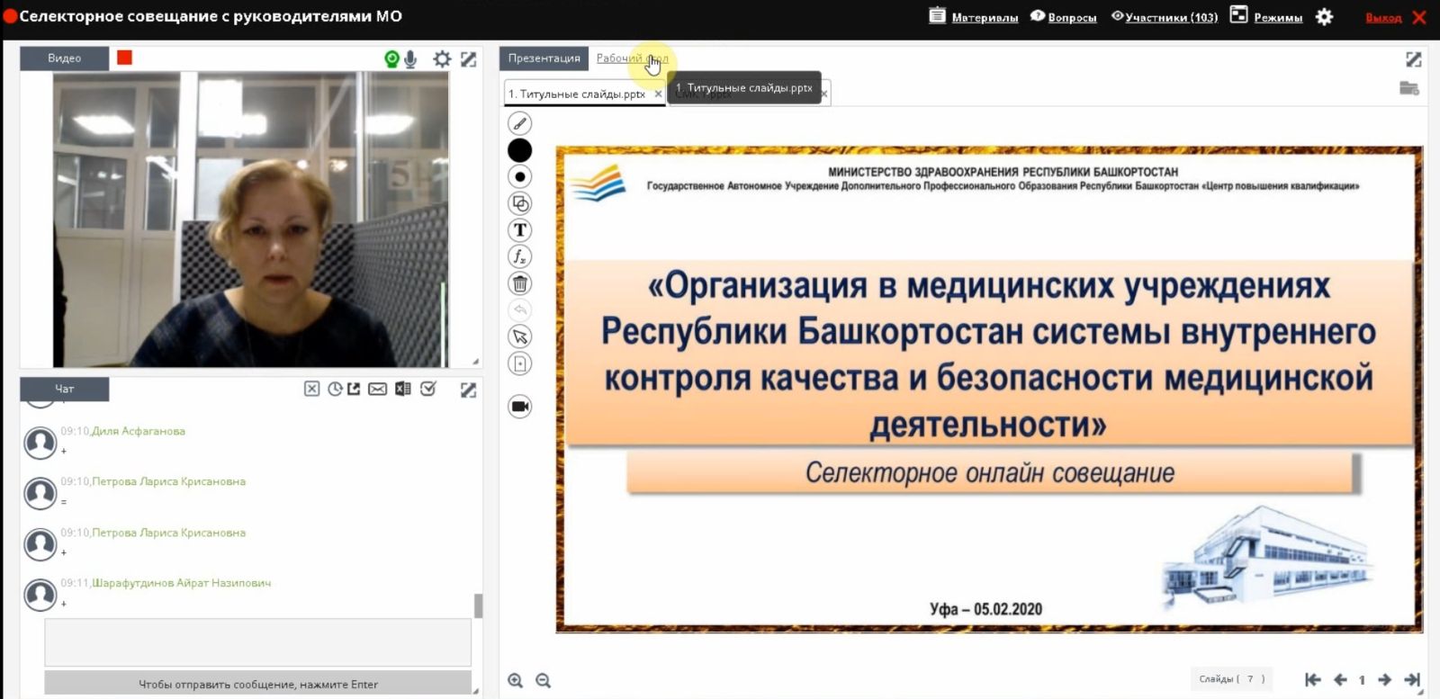Screen dimensions: 1440x699
Task: Click Диля Асфаганова chat name
Action: [139, 431]
